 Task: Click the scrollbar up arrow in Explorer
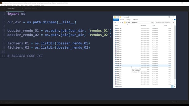(175, 25)
